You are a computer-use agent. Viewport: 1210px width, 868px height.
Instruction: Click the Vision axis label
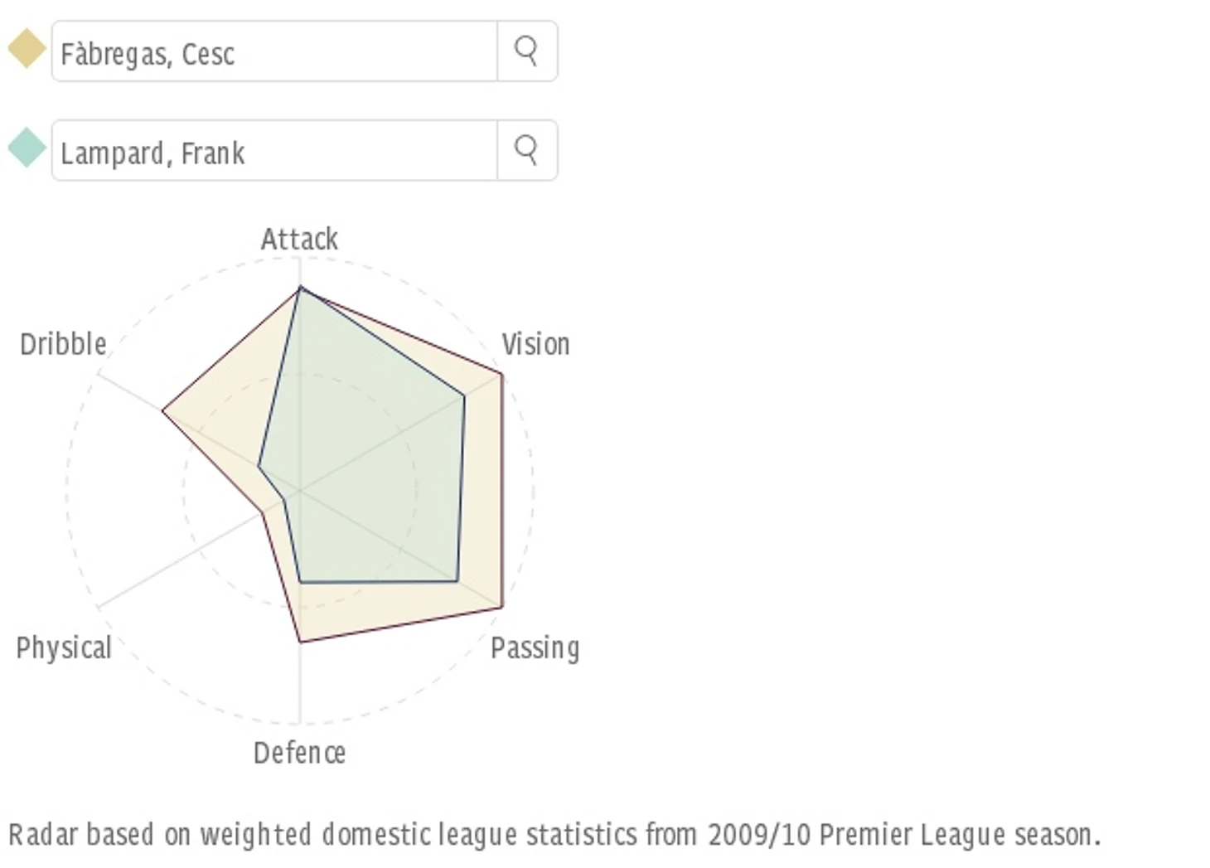coord(535,344)
